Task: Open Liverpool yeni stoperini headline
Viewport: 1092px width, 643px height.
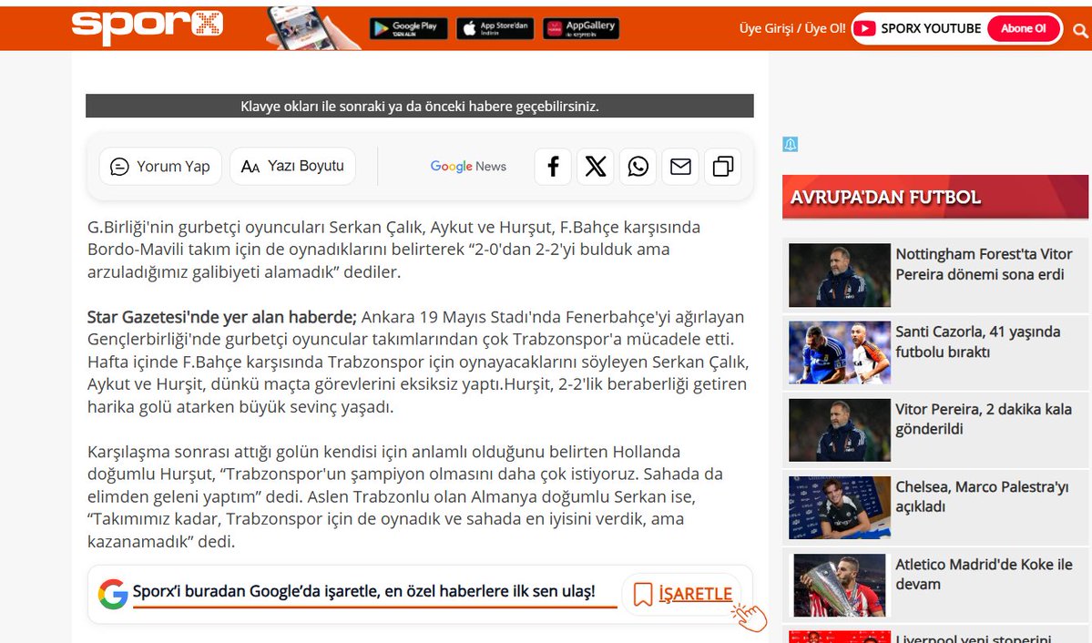Action: coord(974,638)
